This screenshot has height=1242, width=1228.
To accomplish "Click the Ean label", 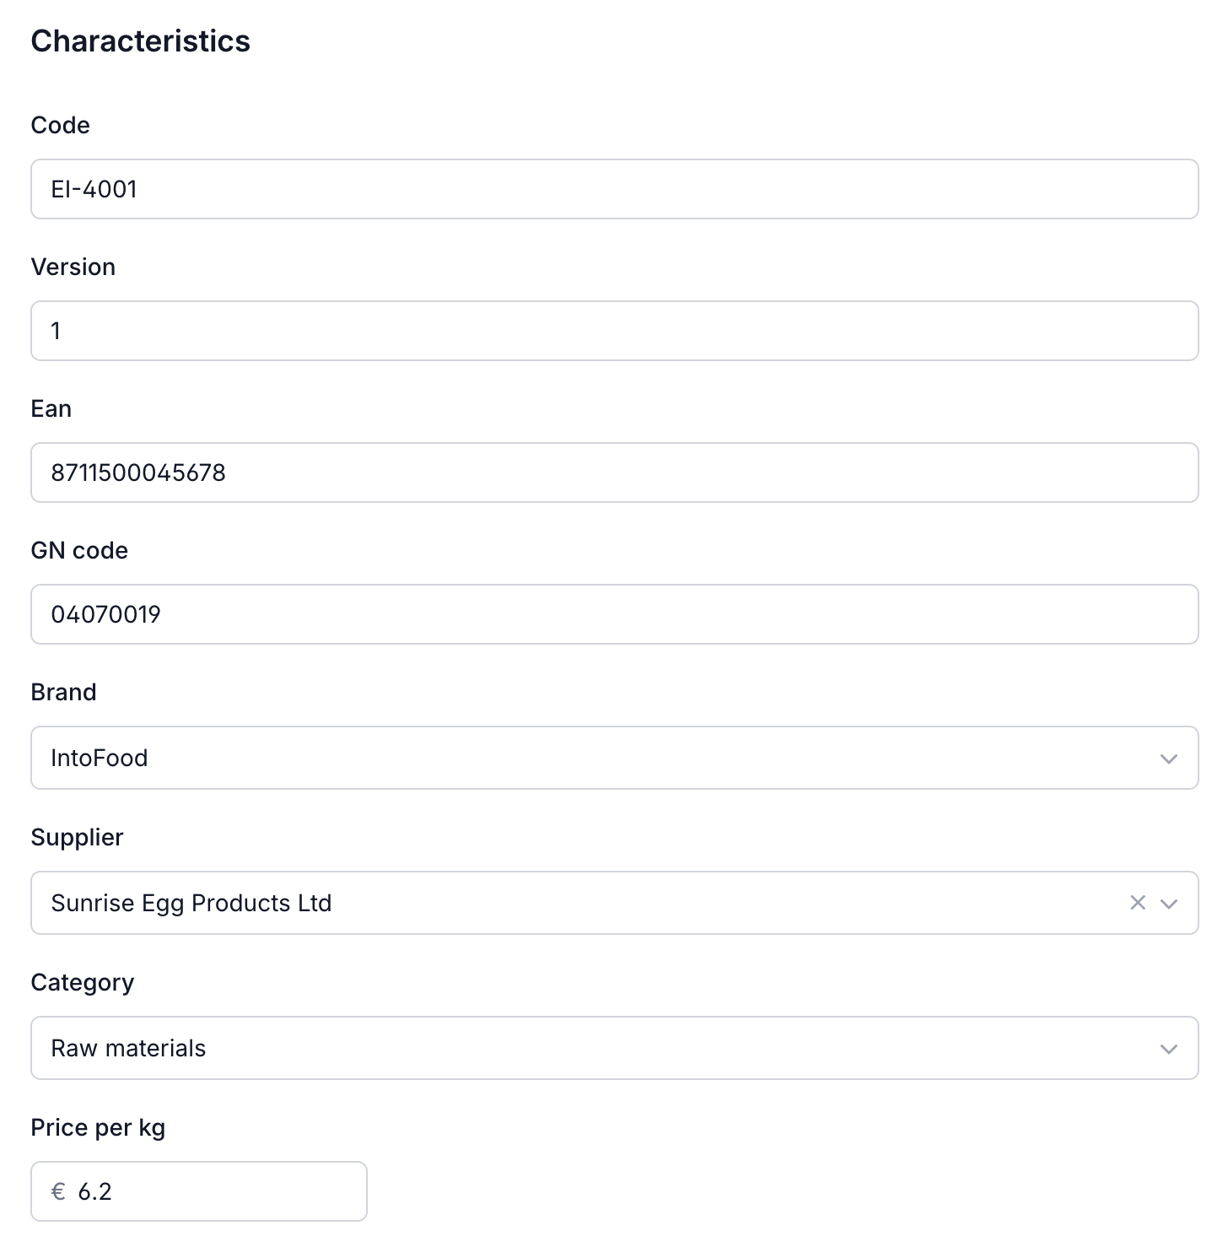I will pyautogui.click(x=51, y=408).
